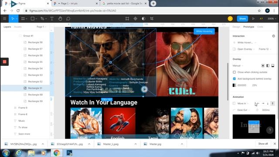Select the Rectangle shape tool
The image size is (279, 157).
(33, 19)
